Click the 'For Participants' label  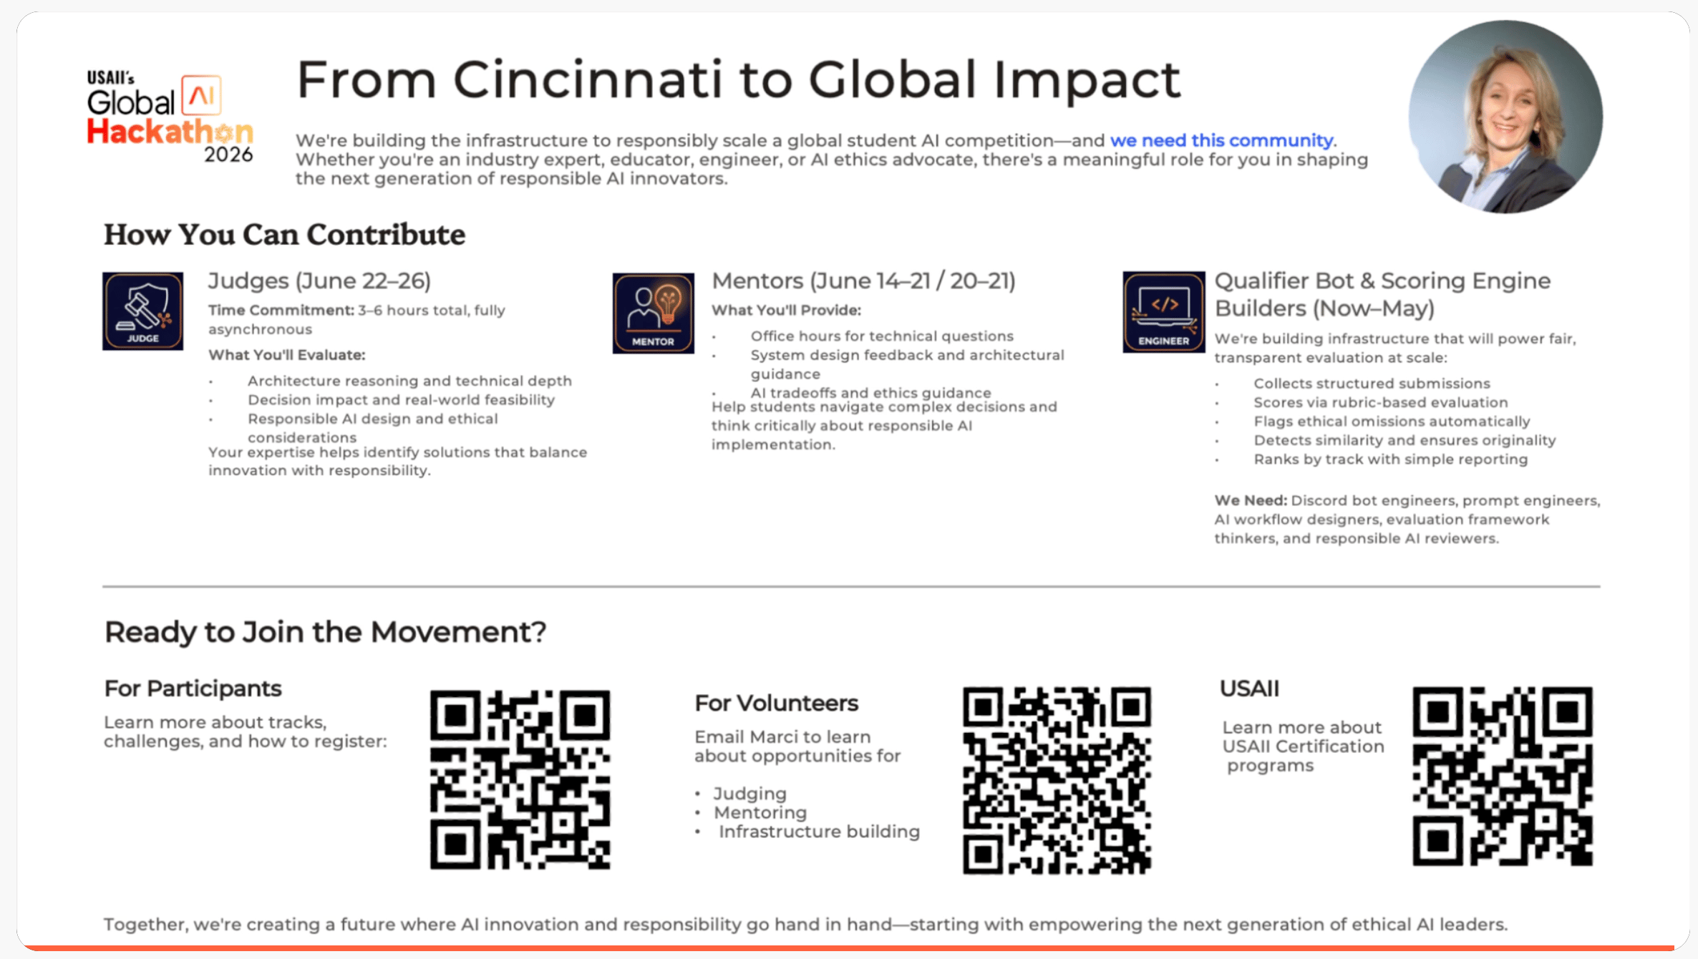pyautogui.click(x=193, y=688)
